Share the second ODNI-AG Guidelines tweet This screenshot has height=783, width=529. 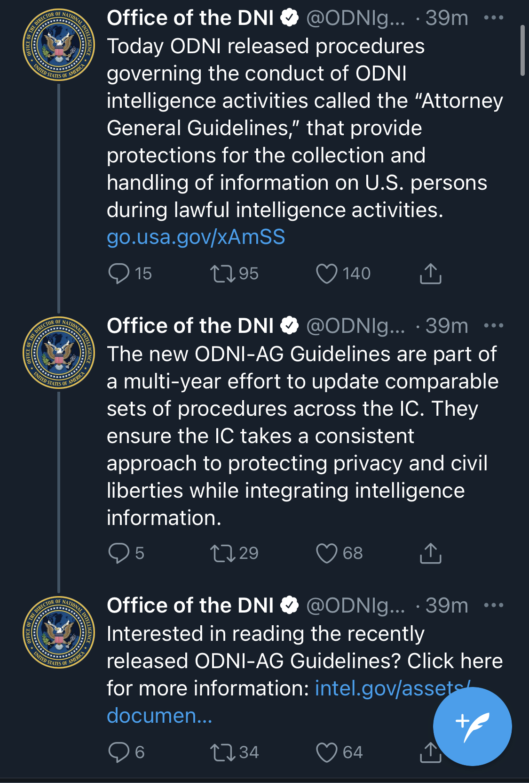(430, 553)
